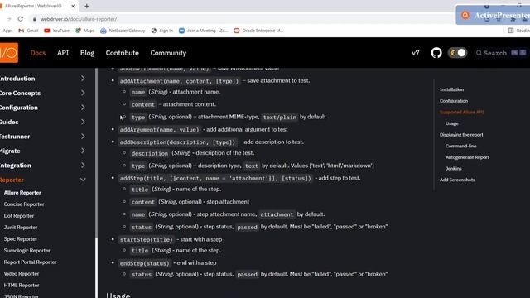Open the GitHub repository icon

[436, 53]
